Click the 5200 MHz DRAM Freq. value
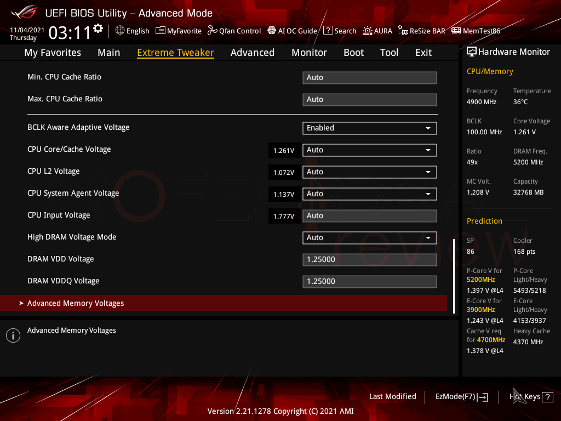 point(528,162)
